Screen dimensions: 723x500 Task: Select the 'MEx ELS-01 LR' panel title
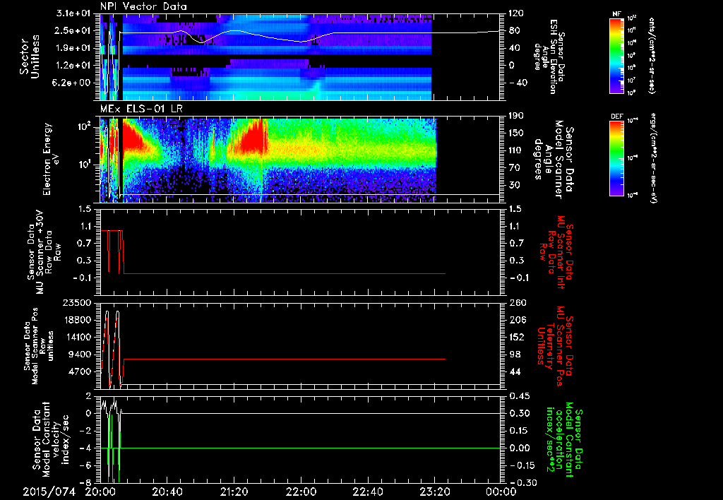click(140, 109)
